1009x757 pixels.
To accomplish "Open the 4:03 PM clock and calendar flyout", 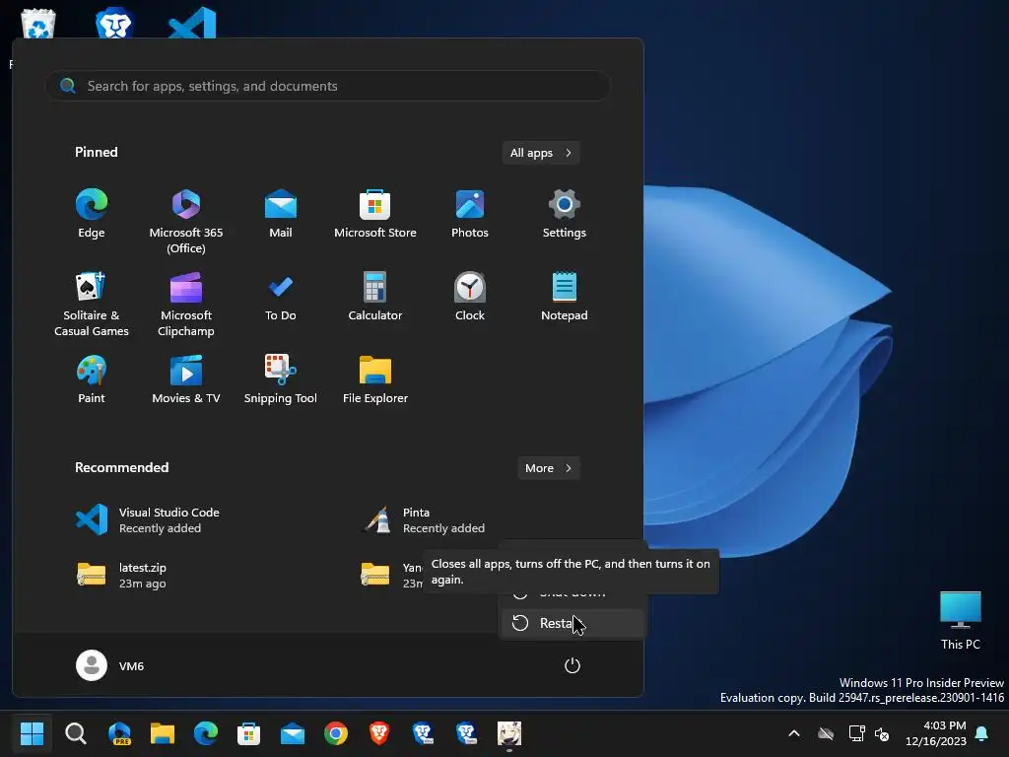I will click(936, 733).
